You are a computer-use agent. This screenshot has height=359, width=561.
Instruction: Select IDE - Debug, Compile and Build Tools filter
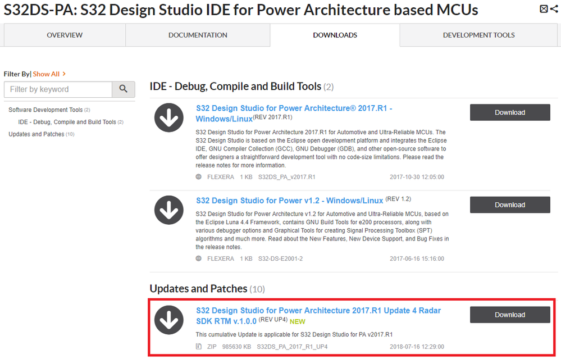(67, 122)
